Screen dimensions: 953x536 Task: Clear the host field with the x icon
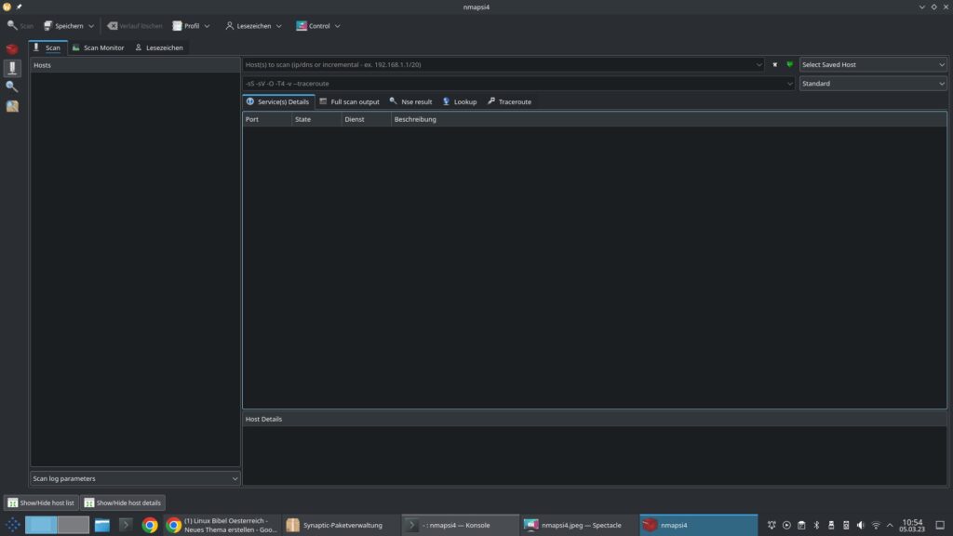pyautogui.click(x=775, y=64)
